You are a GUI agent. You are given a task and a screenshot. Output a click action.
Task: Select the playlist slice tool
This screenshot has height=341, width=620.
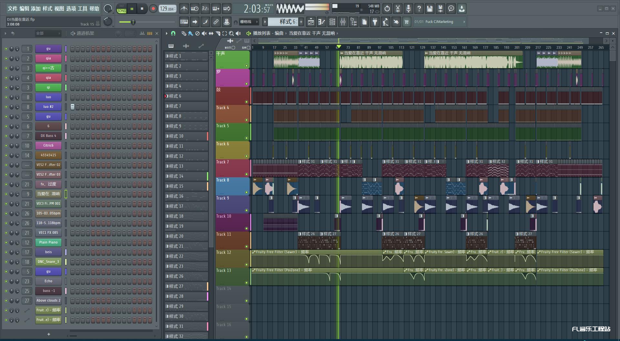(218, 33)
